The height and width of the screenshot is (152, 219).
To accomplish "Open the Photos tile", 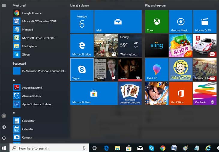I will coord(106,46).
